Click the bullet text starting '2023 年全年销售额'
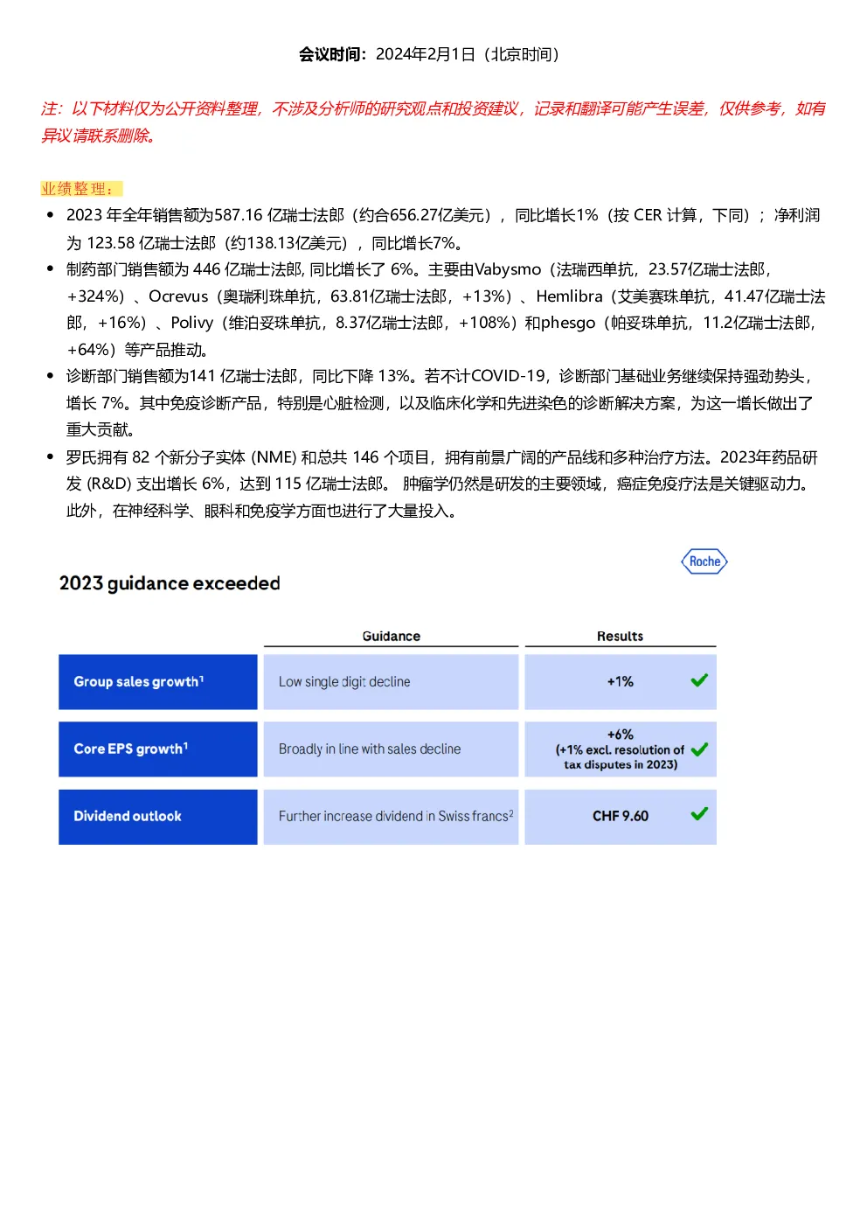867x1226 pixels. 443,229
